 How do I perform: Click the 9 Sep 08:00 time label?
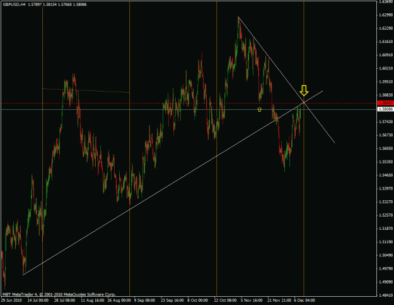[144, 300]
